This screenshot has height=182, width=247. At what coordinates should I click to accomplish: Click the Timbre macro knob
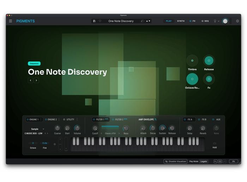(192, 60)
